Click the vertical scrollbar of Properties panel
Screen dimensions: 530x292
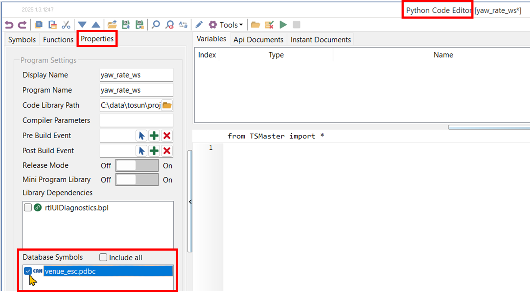click(x=190, y=201)
